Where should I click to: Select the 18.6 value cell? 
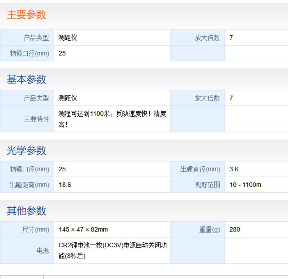tap(65, 185)
